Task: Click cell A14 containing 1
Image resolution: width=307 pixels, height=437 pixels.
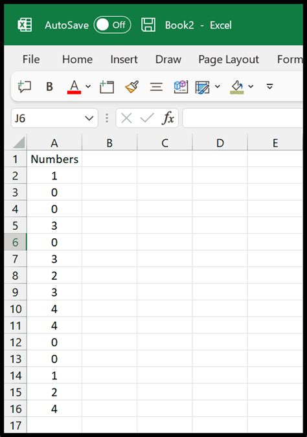Action: (x=54, y=375)
